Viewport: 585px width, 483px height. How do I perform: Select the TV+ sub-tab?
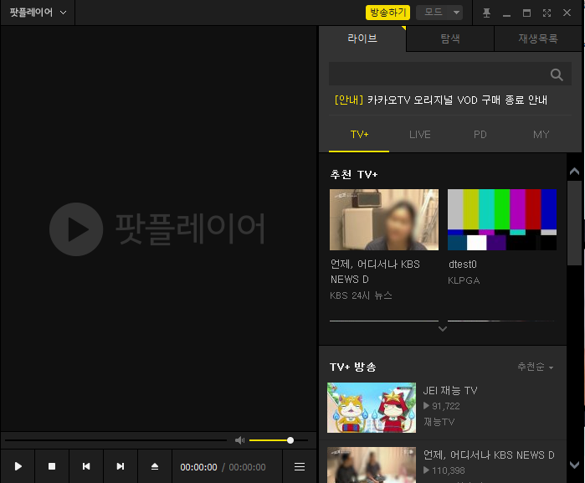coord(359,135)
